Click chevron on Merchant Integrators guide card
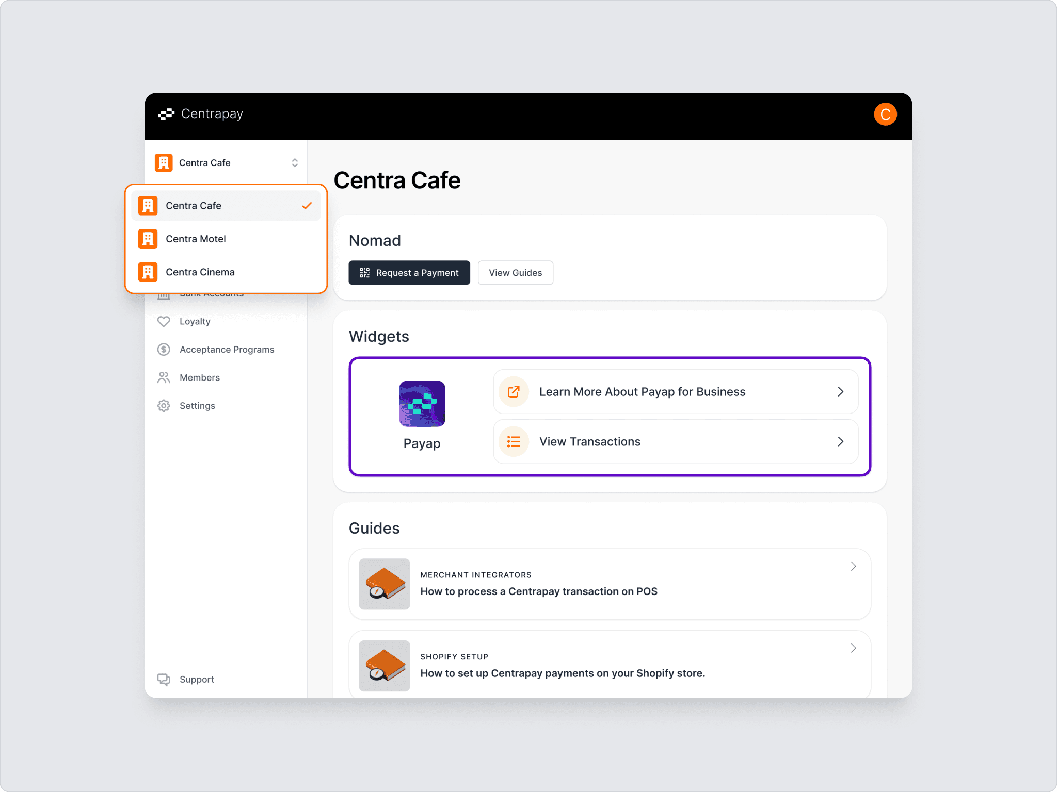The width and height of the screenshot is (1057, 792). tap(854, 567)
